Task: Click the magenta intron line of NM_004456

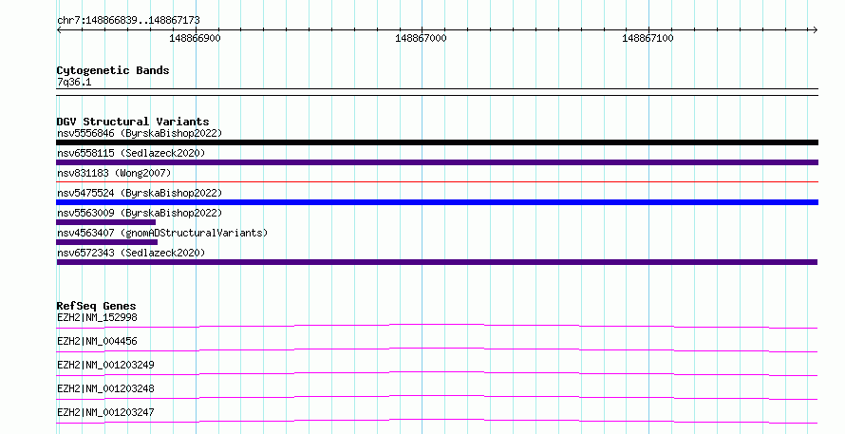Action: tap(437, 349)
